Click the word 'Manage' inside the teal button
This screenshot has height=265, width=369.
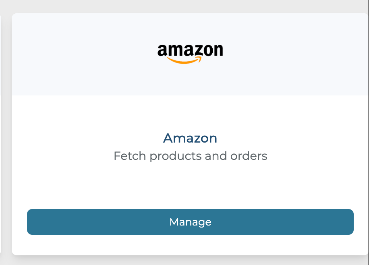point(190,222)
